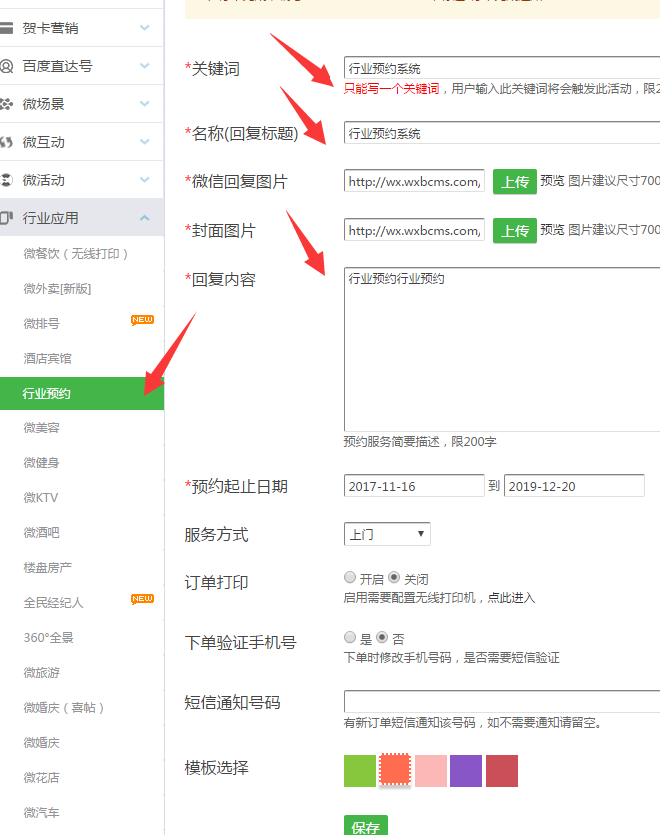The image size is (660, 835).
Task: Open 微花店 menu item
Action: 42,778
